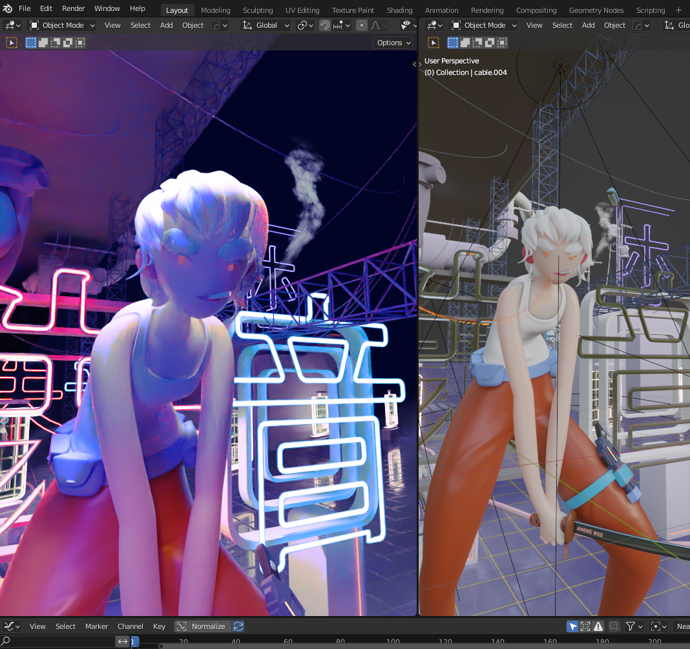The height and width of the screenshot is (649, 690).
Task: Toggle snapping magnet icon
Action: point(325,25)
